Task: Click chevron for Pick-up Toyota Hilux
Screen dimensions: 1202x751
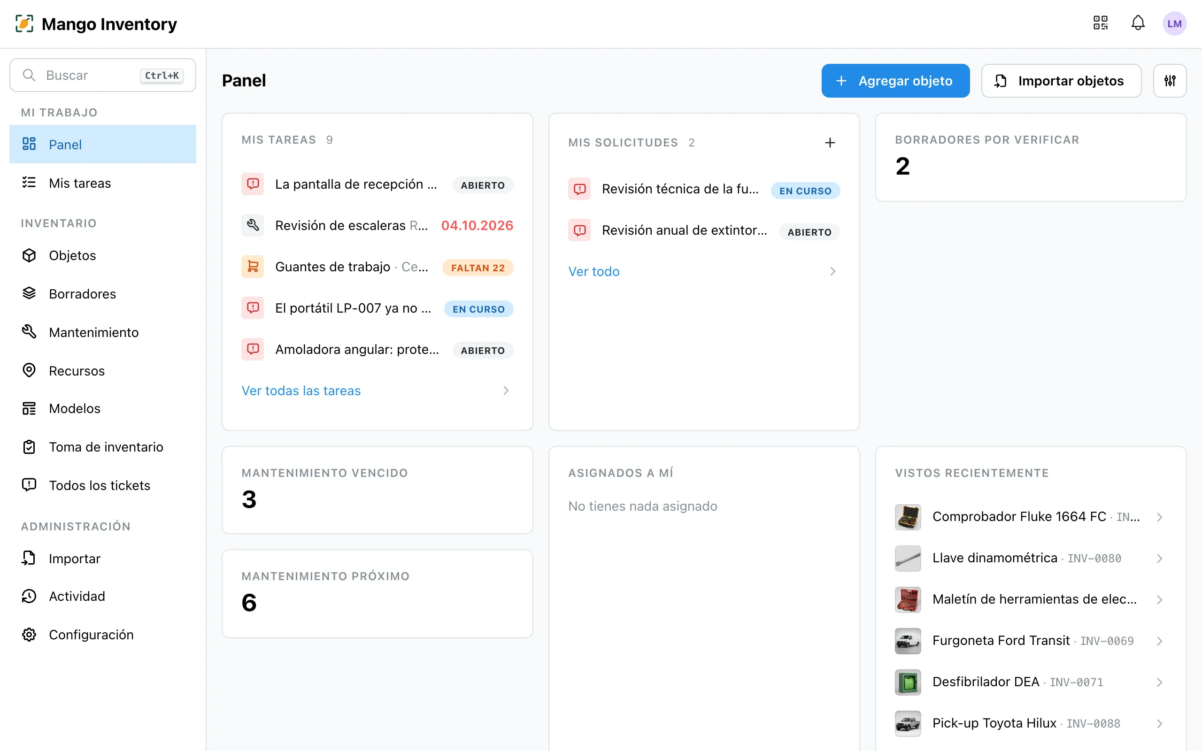Action: (1159, 724)
